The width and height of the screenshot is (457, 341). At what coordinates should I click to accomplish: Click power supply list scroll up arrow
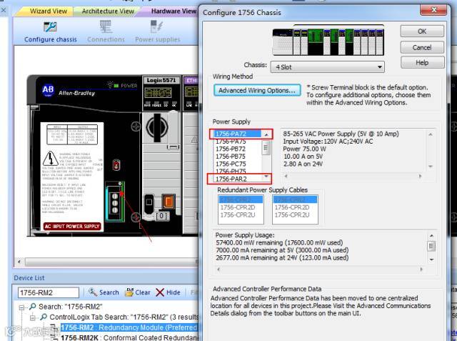(x=266, y=134)
